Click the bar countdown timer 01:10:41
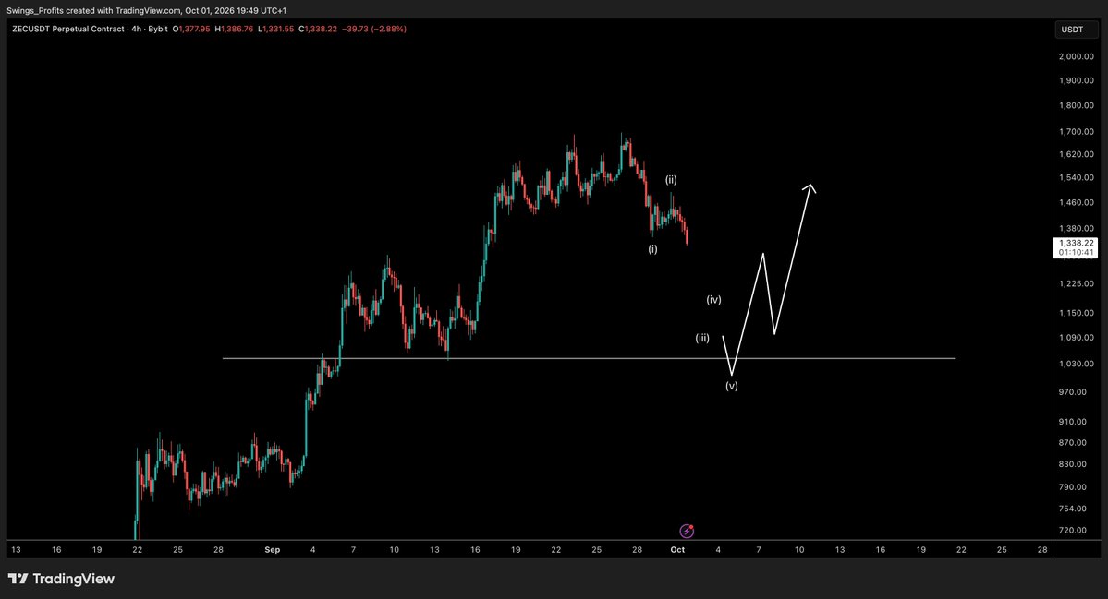Image resolution: width=1108 pixels, height=599 pixels. click(1076, 253)
